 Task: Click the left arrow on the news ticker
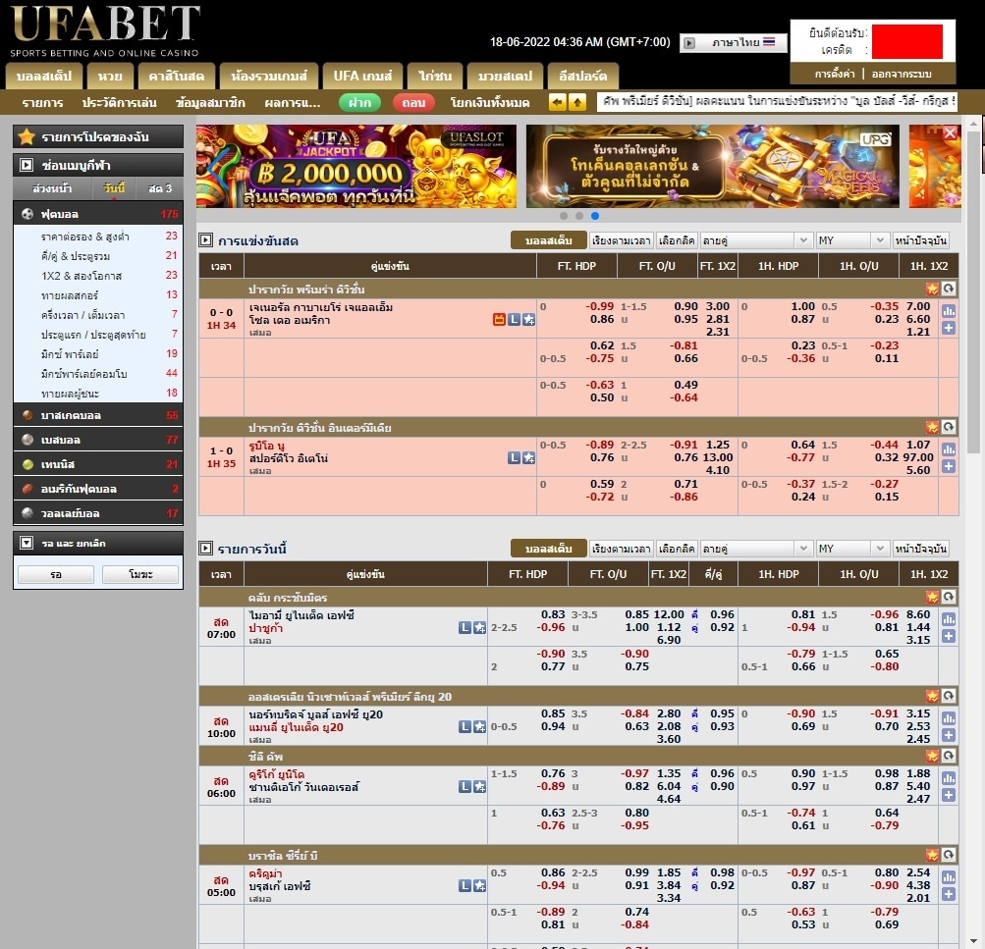(x=557, y=102)
